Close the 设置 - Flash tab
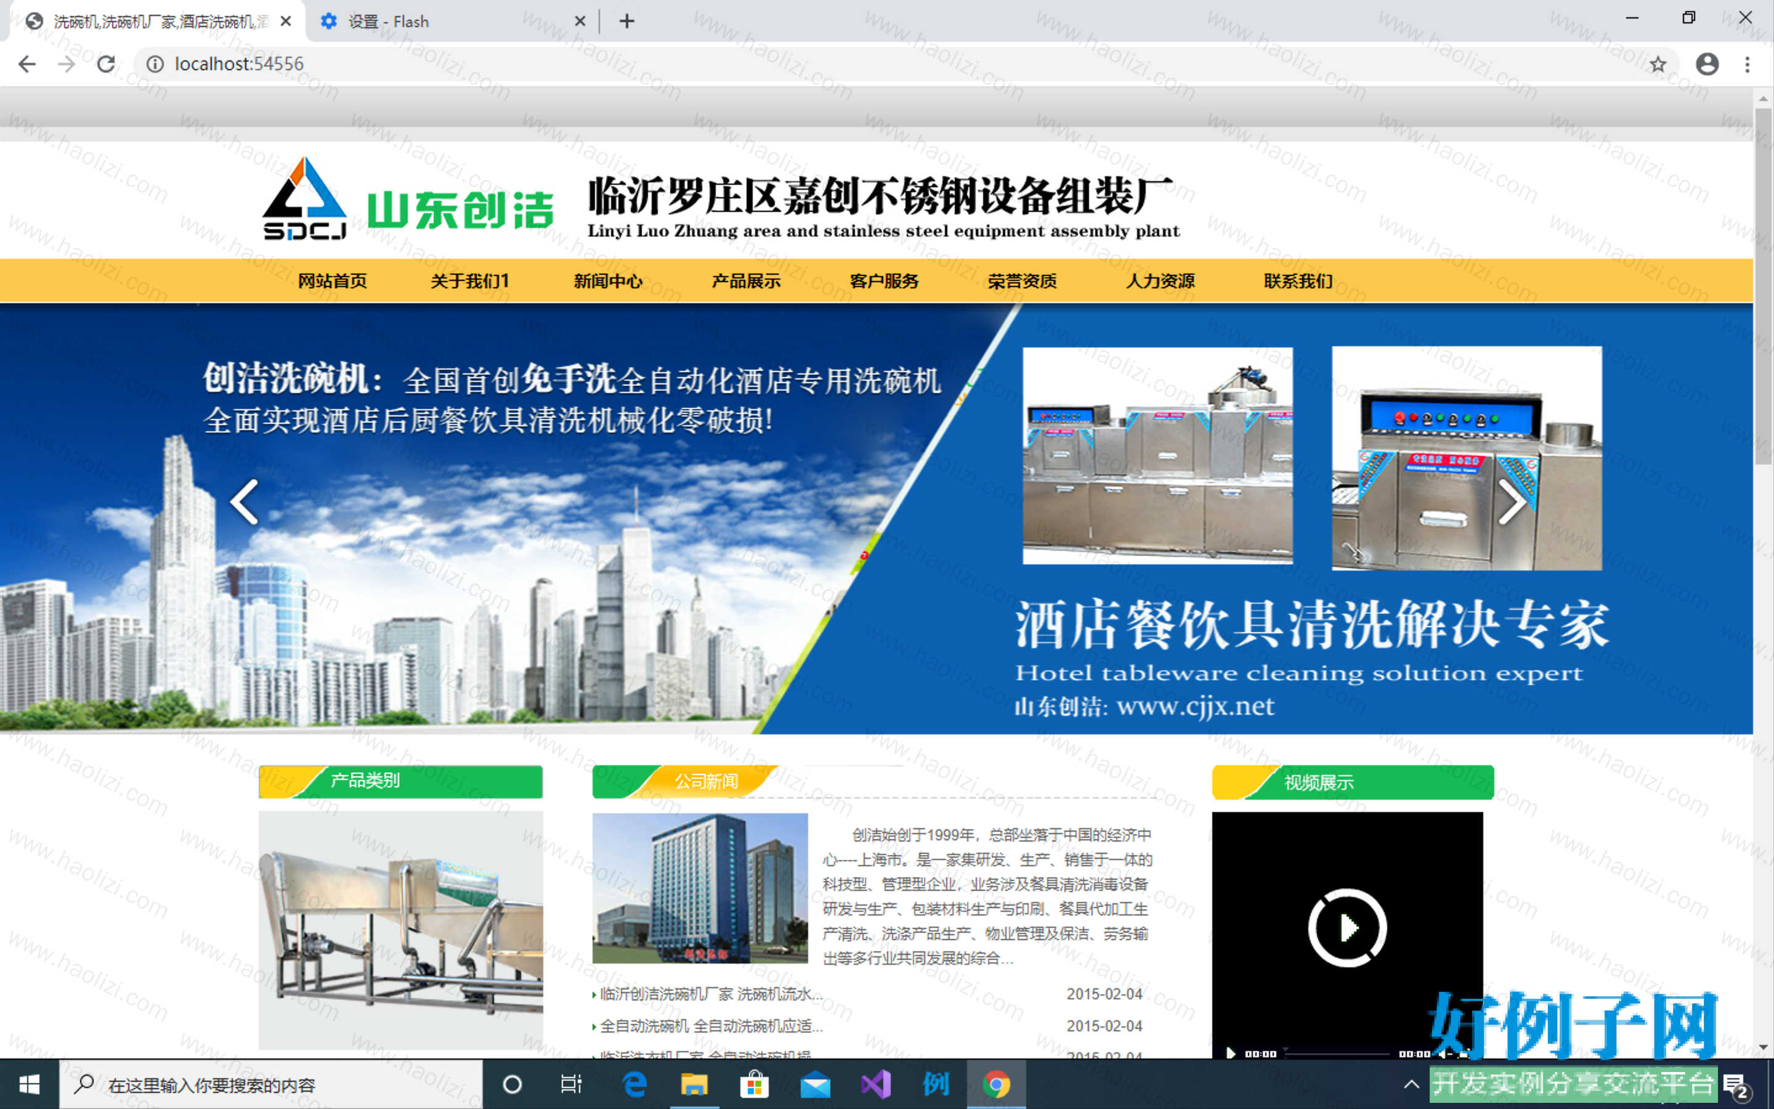1774x1109 pixels. (580, 22)
